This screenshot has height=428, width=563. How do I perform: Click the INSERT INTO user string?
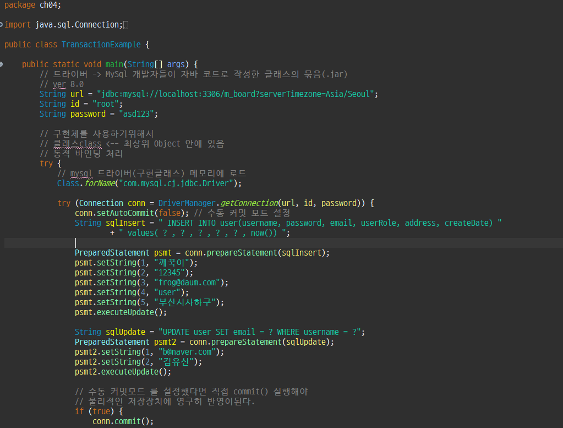330,223
